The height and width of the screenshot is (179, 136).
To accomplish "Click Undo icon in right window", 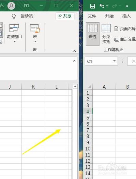I will (102, 6).
